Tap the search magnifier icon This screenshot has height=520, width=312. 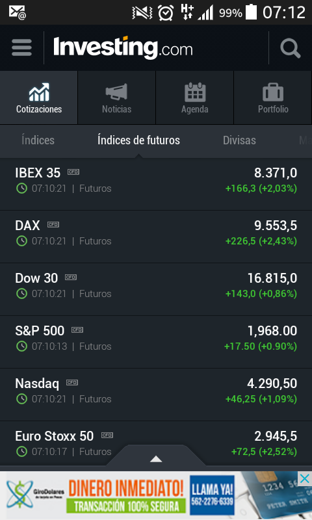coord(291,48)
